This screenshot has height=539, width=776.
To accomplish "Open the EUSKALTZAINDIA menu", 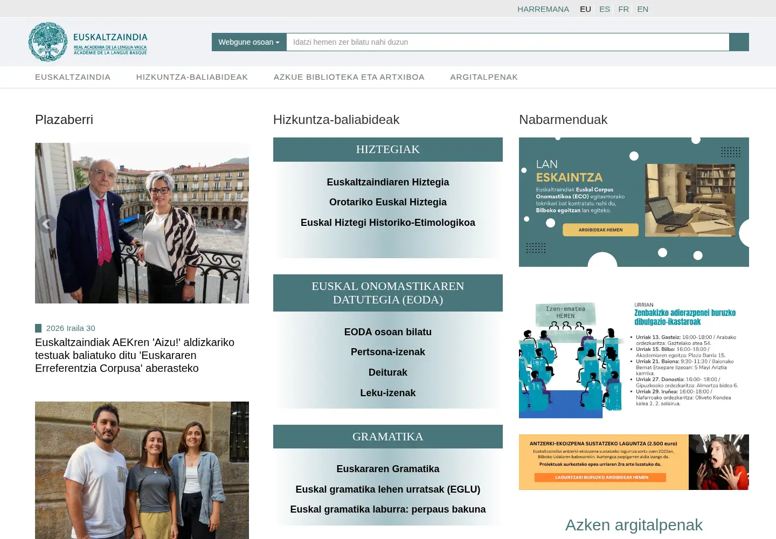I will pos(73,77).
